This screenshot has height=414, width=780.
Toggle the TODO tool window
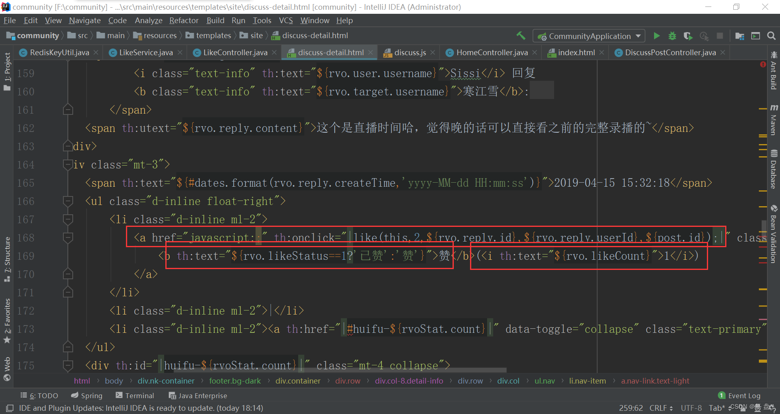coord(39,396)
